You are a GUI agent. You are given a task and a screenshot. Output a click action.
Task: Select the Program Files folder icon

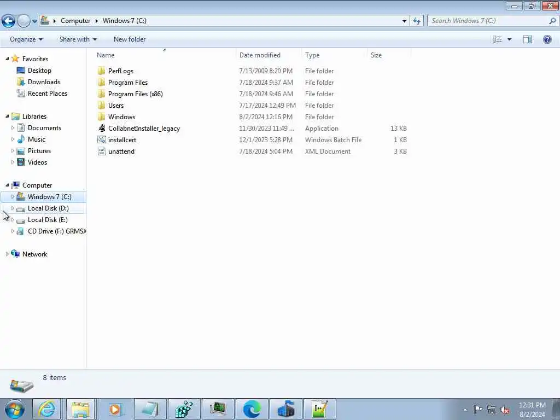pos(102,82)
